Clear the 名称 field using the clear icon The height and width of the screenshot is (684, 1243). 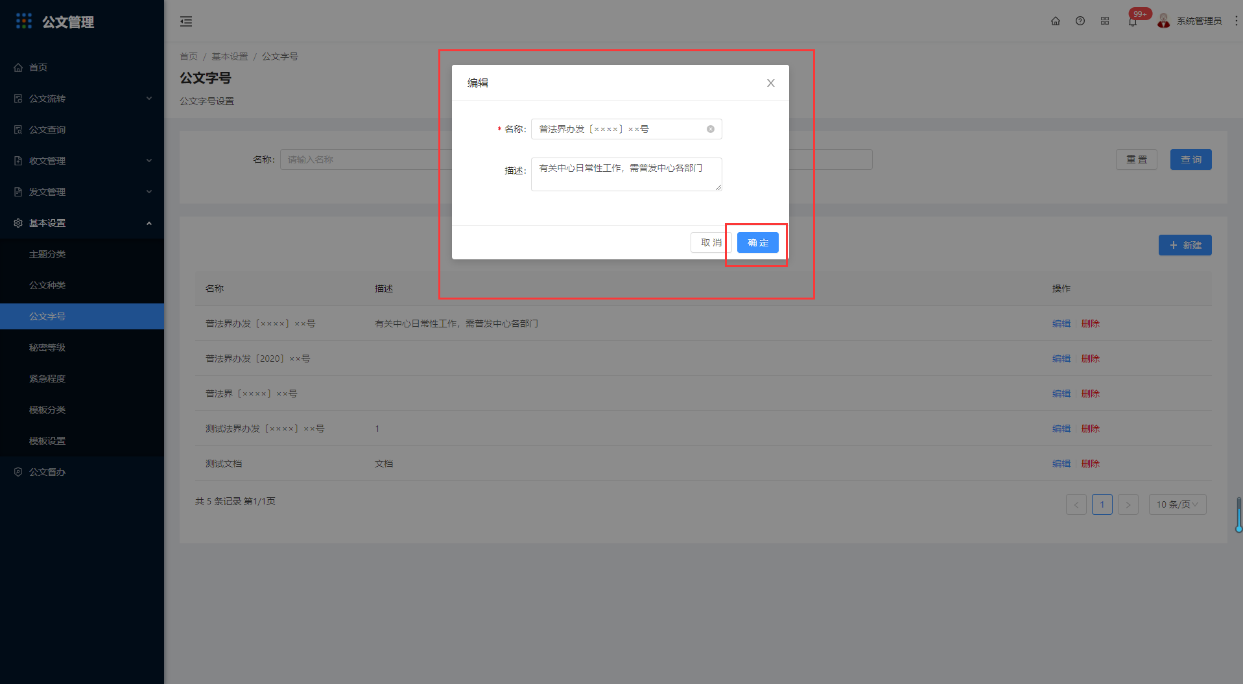pos(711,129)
